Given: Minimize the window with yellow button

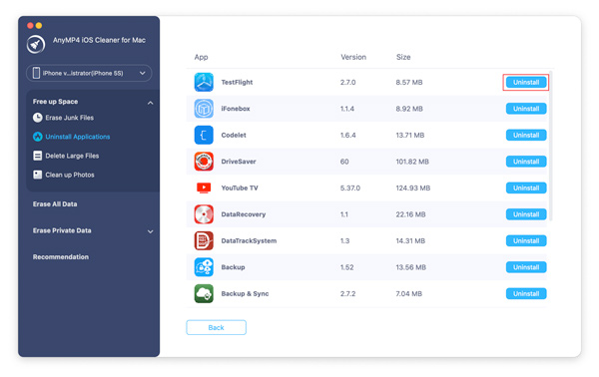Looking at the screenshot, I should coord(39,26).
